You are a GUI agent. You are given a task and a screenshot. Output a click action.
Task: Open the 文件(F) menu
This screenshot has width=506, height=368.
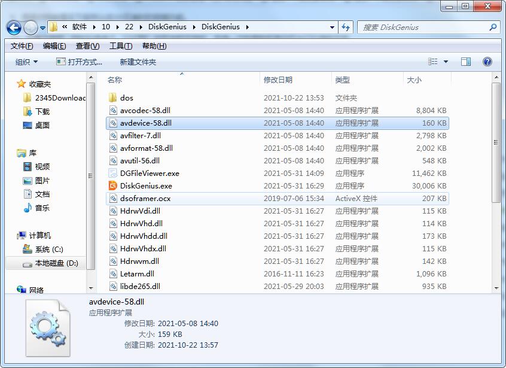click(22, 46)
